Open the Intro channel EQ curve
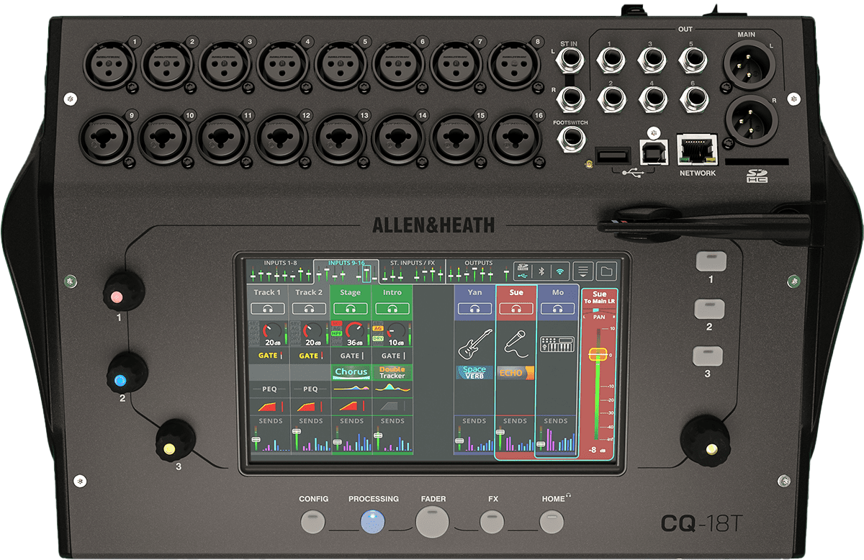 click(x=392, y=389)
